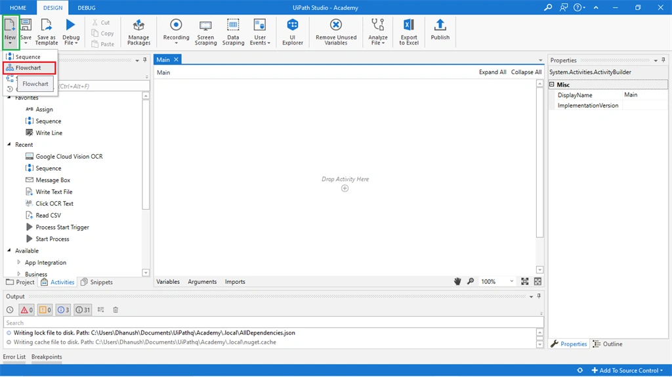The image size is (672, 377).
Task: Click Export to Excel
Action: pyautogui.click(x=408, y=31)
